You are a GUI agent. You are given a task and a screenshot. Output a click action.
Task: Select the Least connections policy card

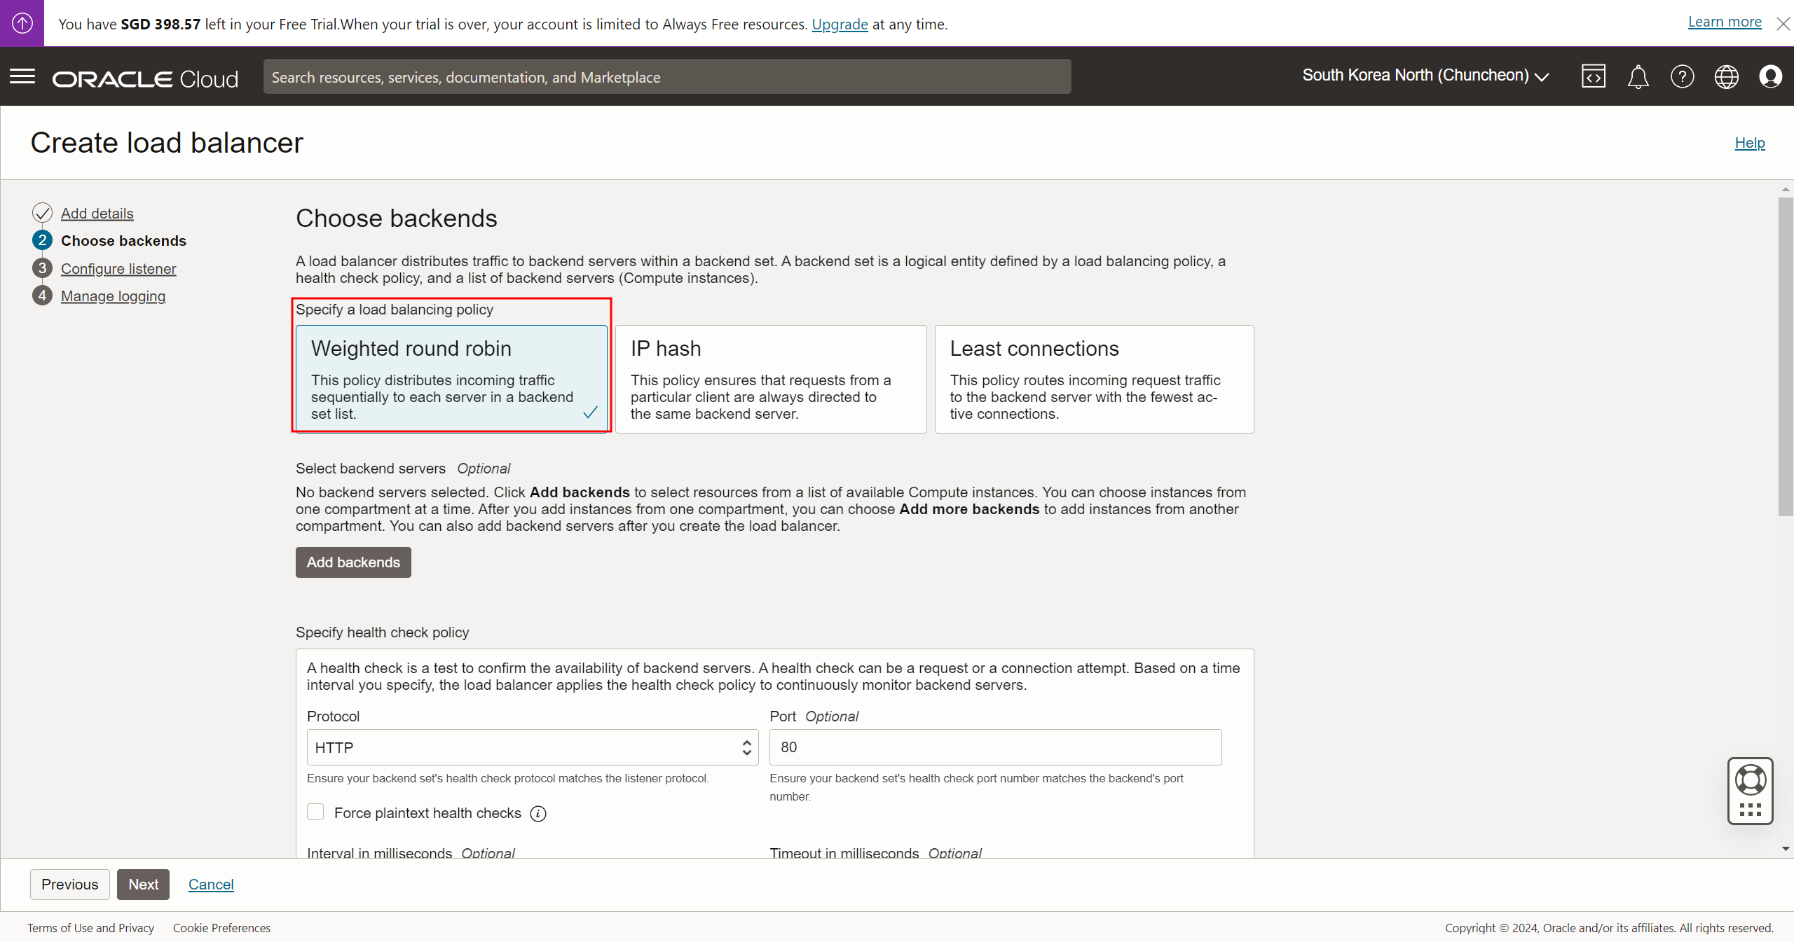coord(1093,379)
